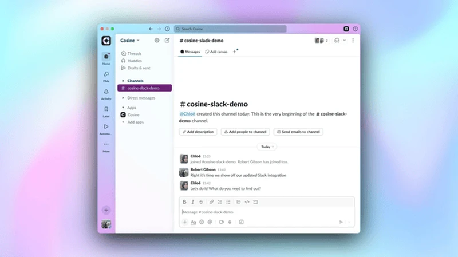Add a new tab with plus
The height and width of the screenshot is (257, 458).
(x=235, y=52)
